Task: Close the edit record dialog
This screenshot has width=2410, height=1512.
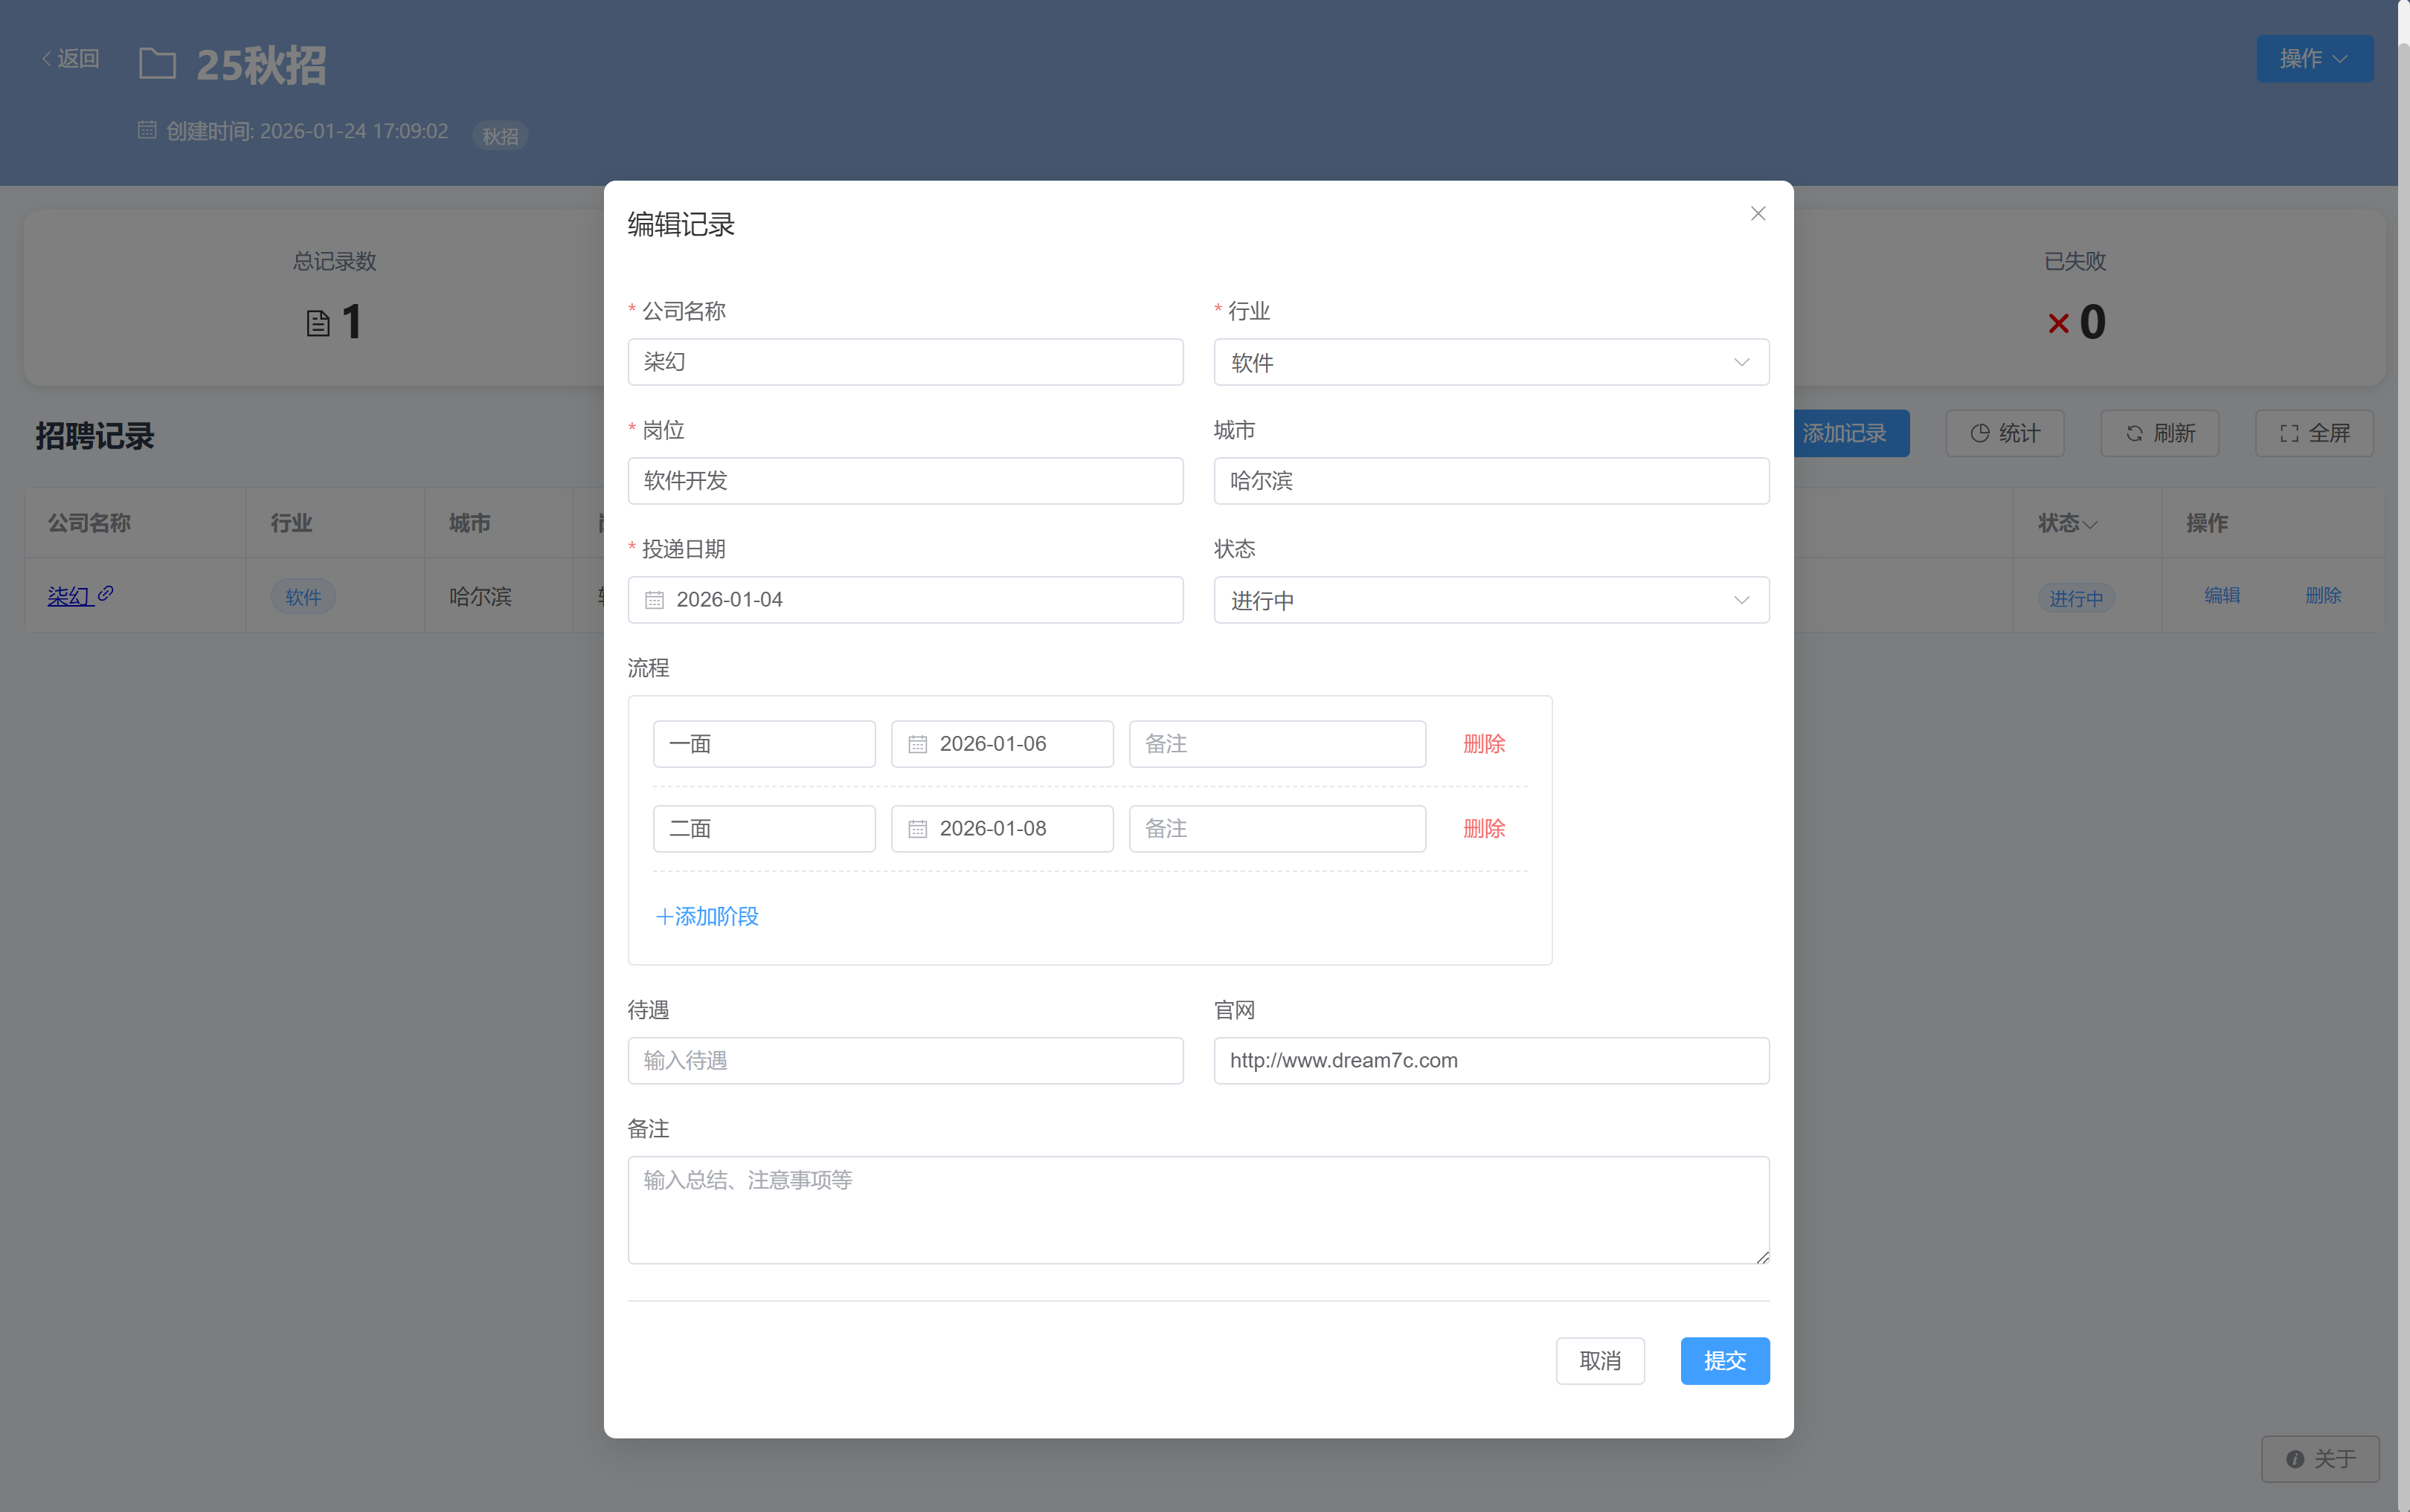Action: click(x=1757, y=214)
